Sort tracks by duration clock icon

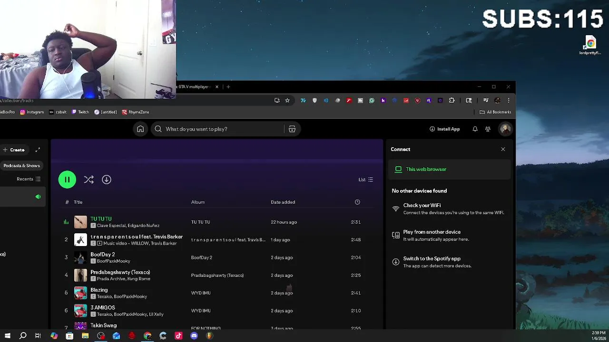click(x=357, y=202)
